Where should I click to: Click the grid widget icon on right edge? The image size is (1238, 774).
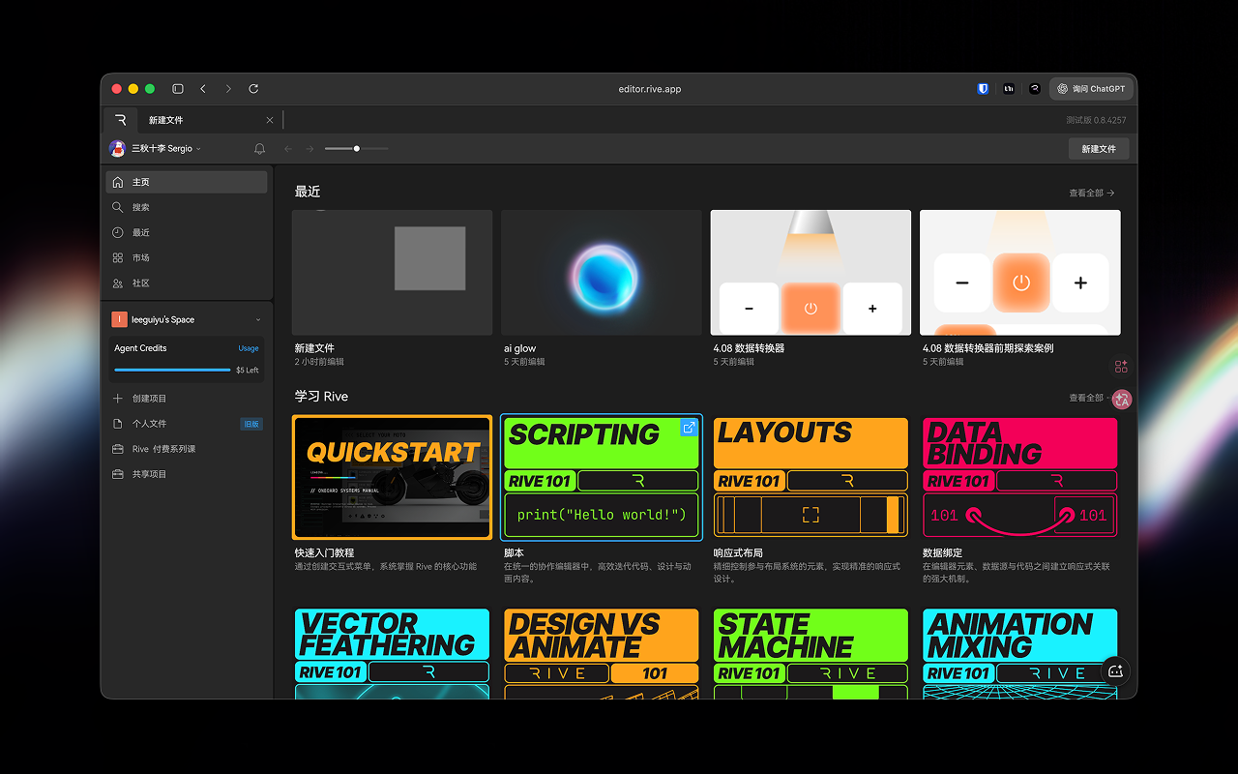point(1121,367)
